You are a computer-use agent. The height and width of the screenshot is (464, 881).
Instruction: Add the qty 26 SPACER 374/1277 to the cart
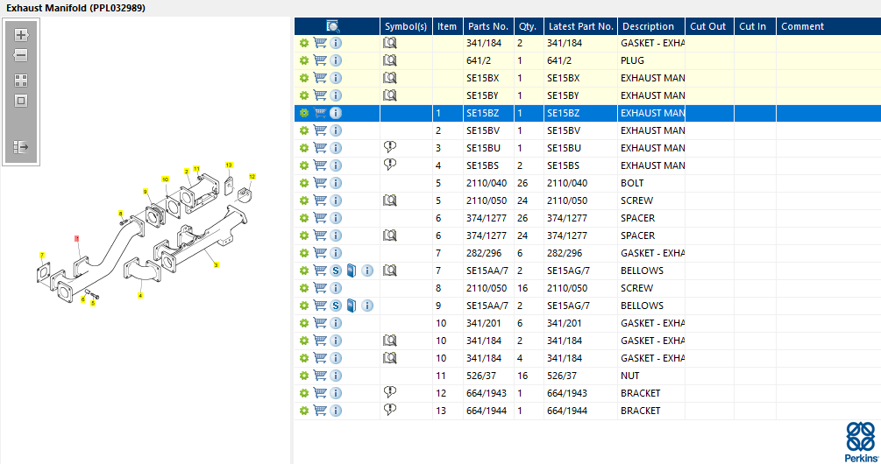tap(320, 218)
